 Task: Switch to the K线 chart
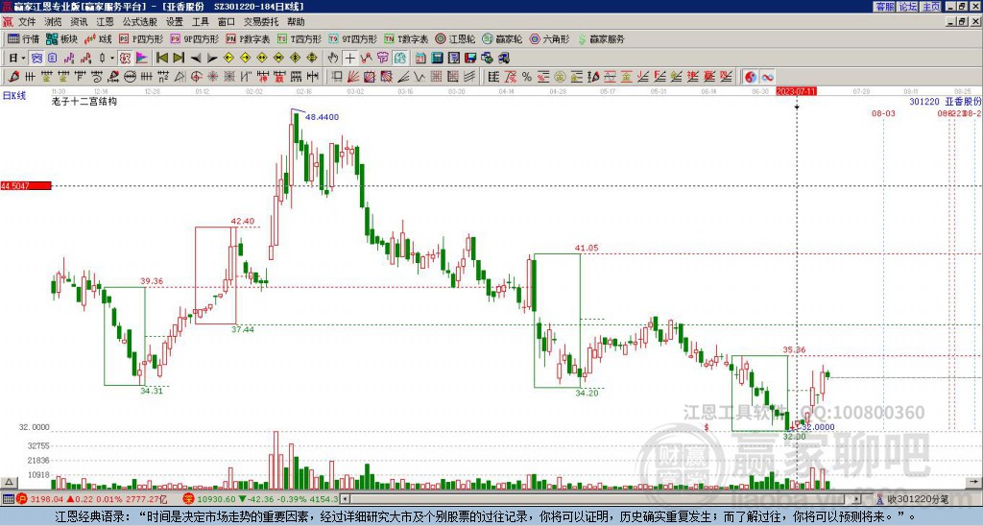pos(98,38)
